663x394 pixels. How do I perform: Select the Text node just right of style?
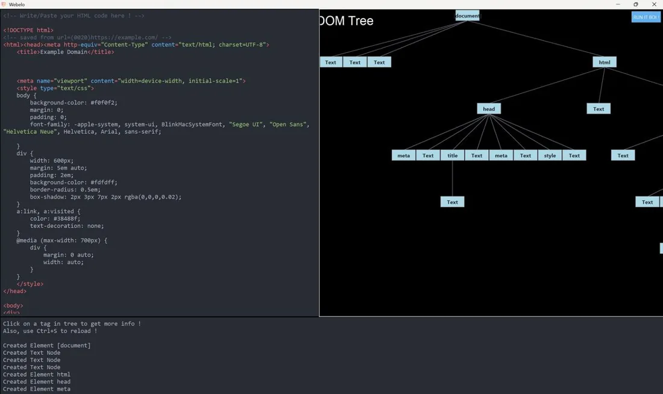point(574,156)
